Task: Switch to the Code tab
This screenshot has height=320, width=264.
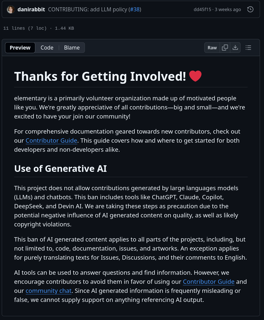Action: point(47,48)
